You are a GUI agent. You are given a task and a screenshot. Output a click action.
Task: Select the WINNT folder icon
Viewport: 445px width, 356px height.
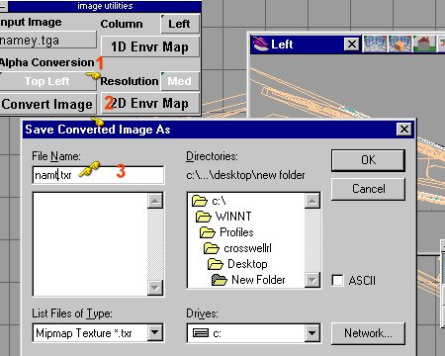click(x=204, y=217)
